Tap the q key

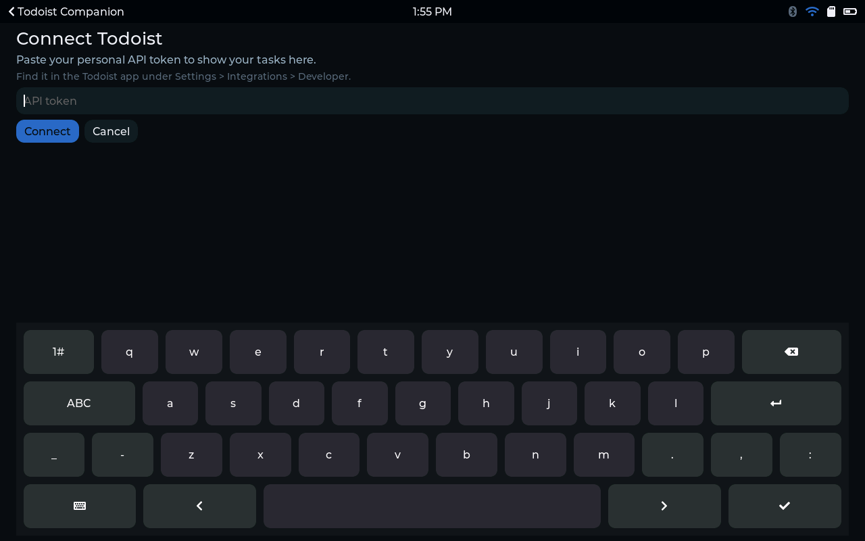tap(130, 352)
